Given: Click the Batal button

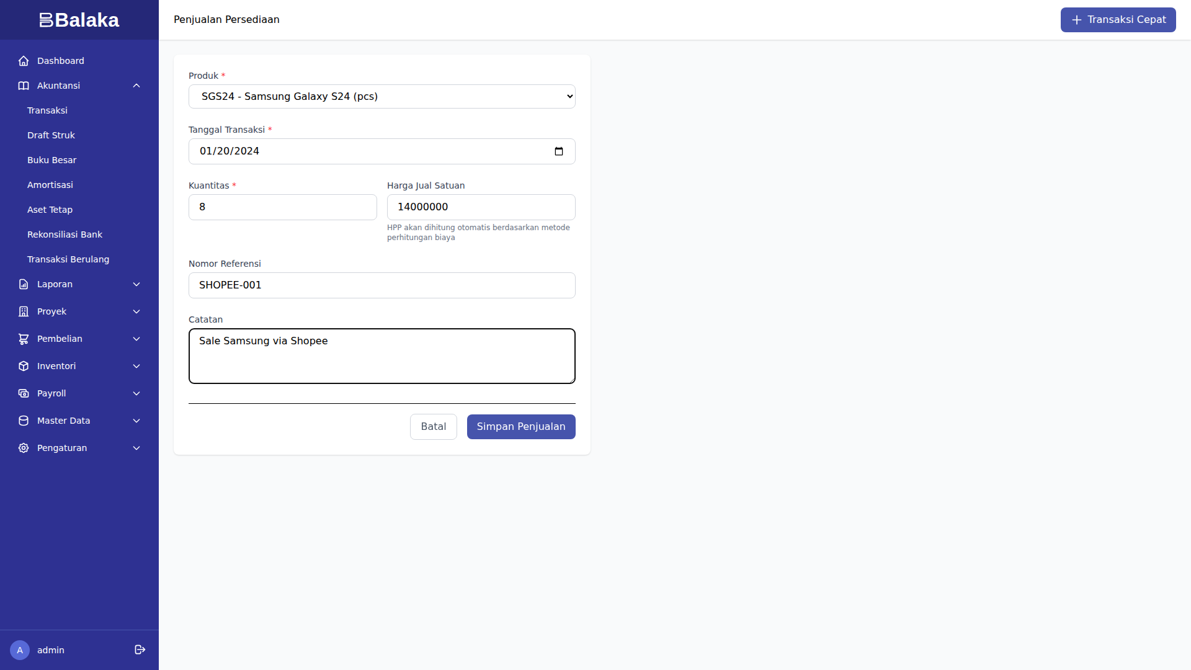Looking at the screenshot, I should [x=433, y=427].
